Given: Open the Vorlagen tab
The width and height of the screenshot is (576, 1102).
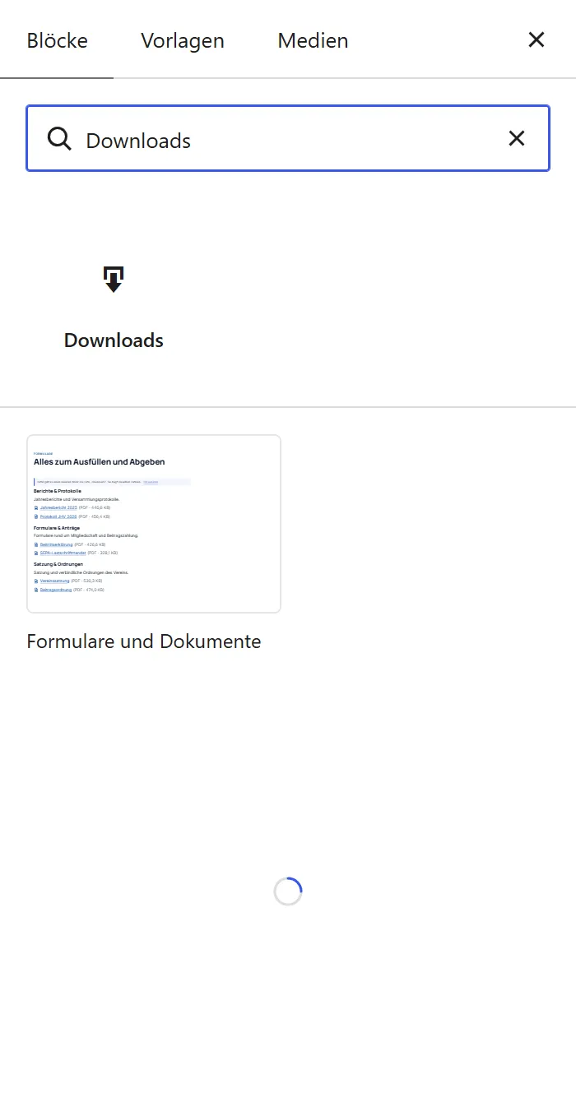Looking at the screenshot, I should (x=183, y=40).
